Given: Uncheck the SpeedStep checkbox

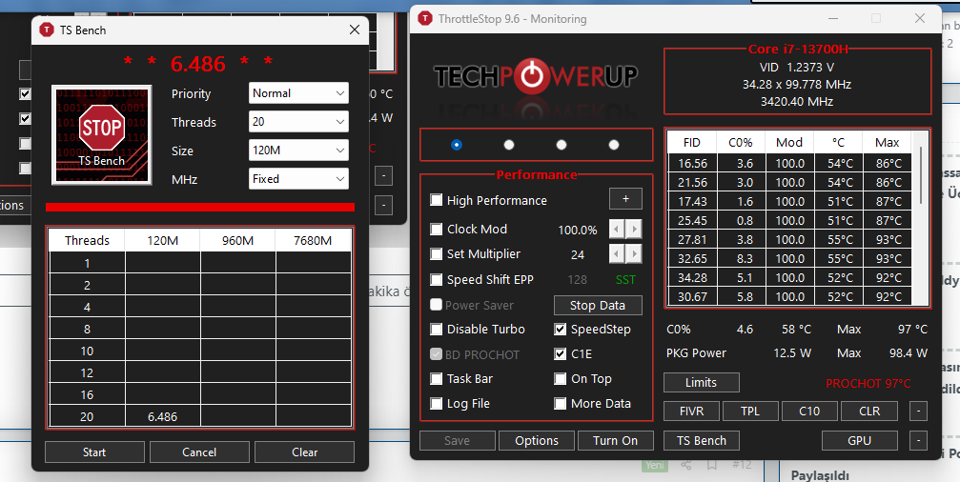Looking at the screenshot, I should point(561,329).
